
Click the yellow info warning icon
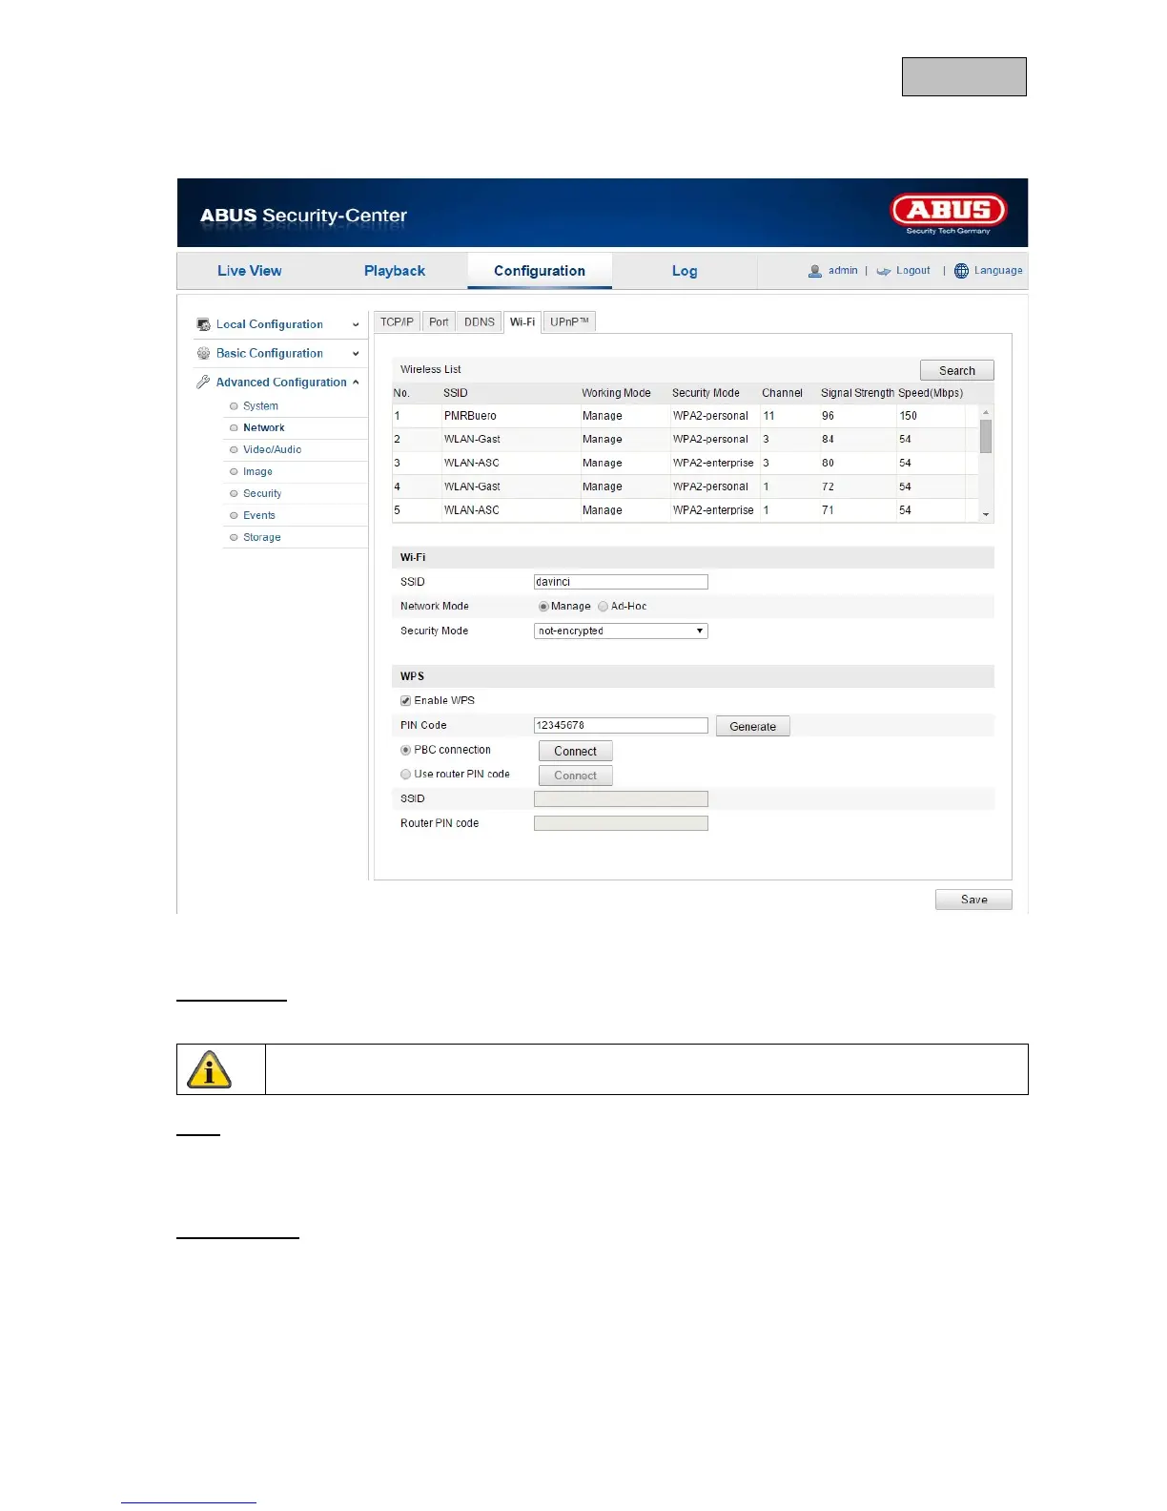[210, 1069]
